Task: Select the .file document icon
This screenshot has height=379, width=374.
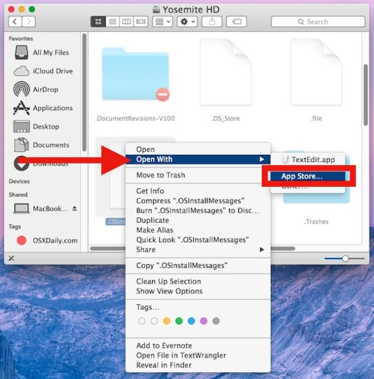Action: click(316, 72)
